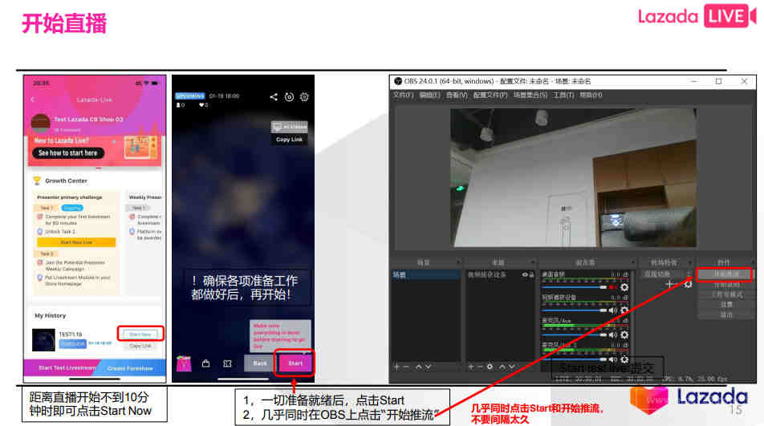Open the OBS 查看(V) menu

tap(457, 95)
